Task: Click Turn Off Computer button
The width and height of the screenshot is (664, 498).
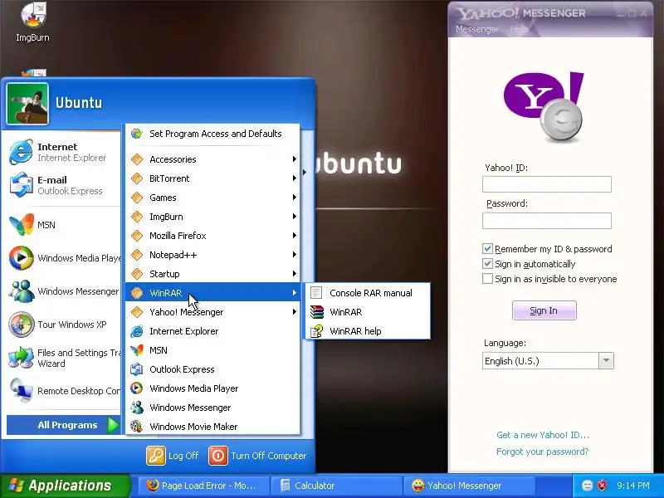Action: click(257, 456)
